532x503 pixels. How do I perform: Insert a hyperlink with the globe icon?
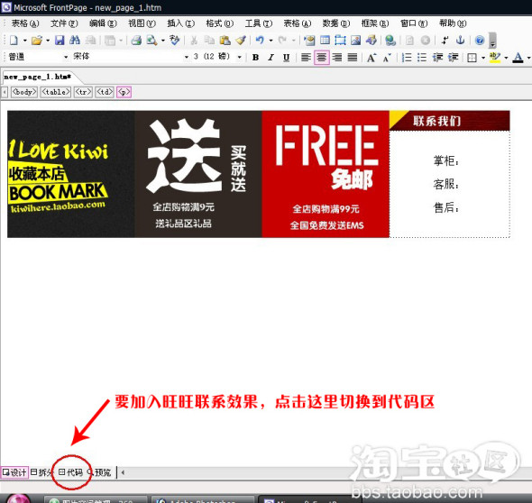[x=390, y=41]
